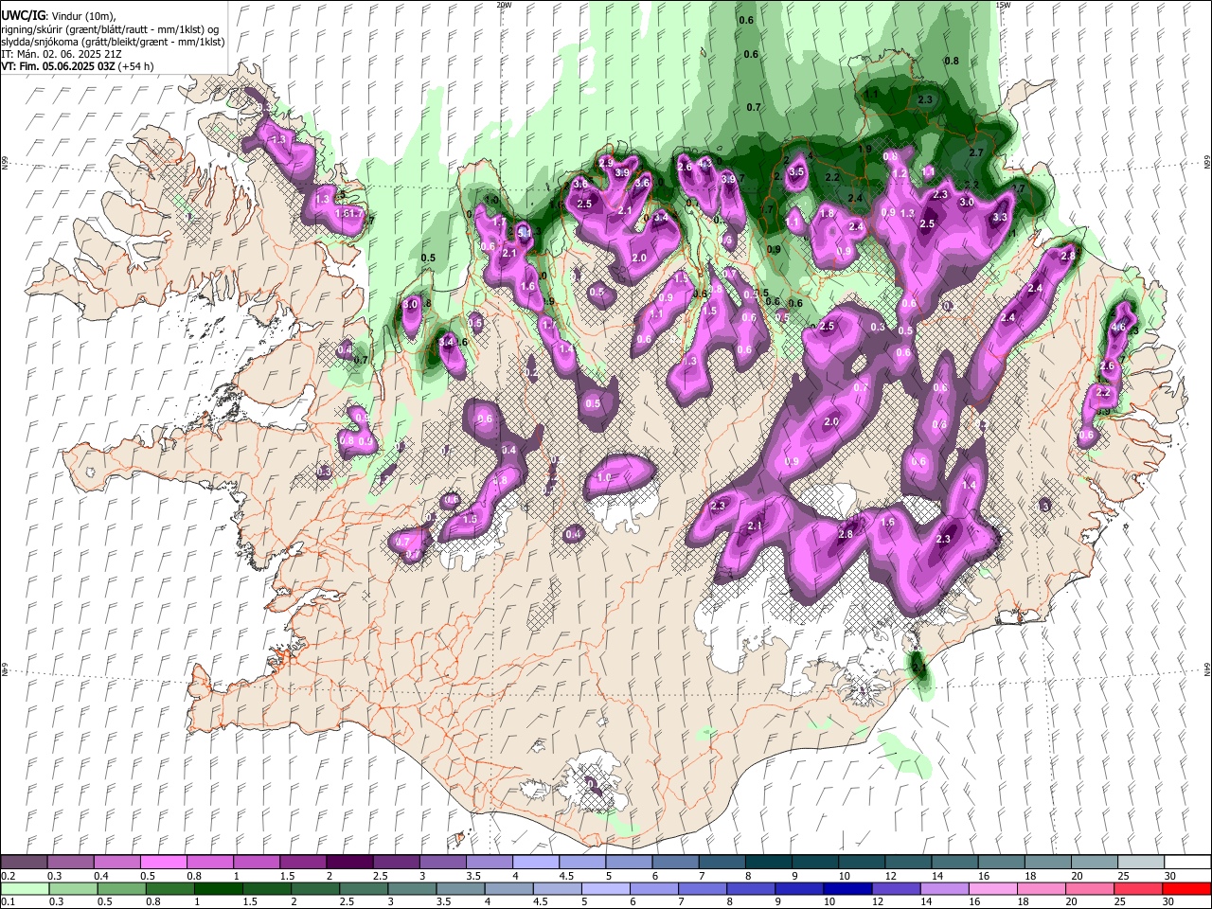Click the snow legend swatch labeled 3

click(441, 862)
